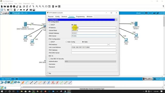Click the Print icon in toolbar

click(11, 6)
